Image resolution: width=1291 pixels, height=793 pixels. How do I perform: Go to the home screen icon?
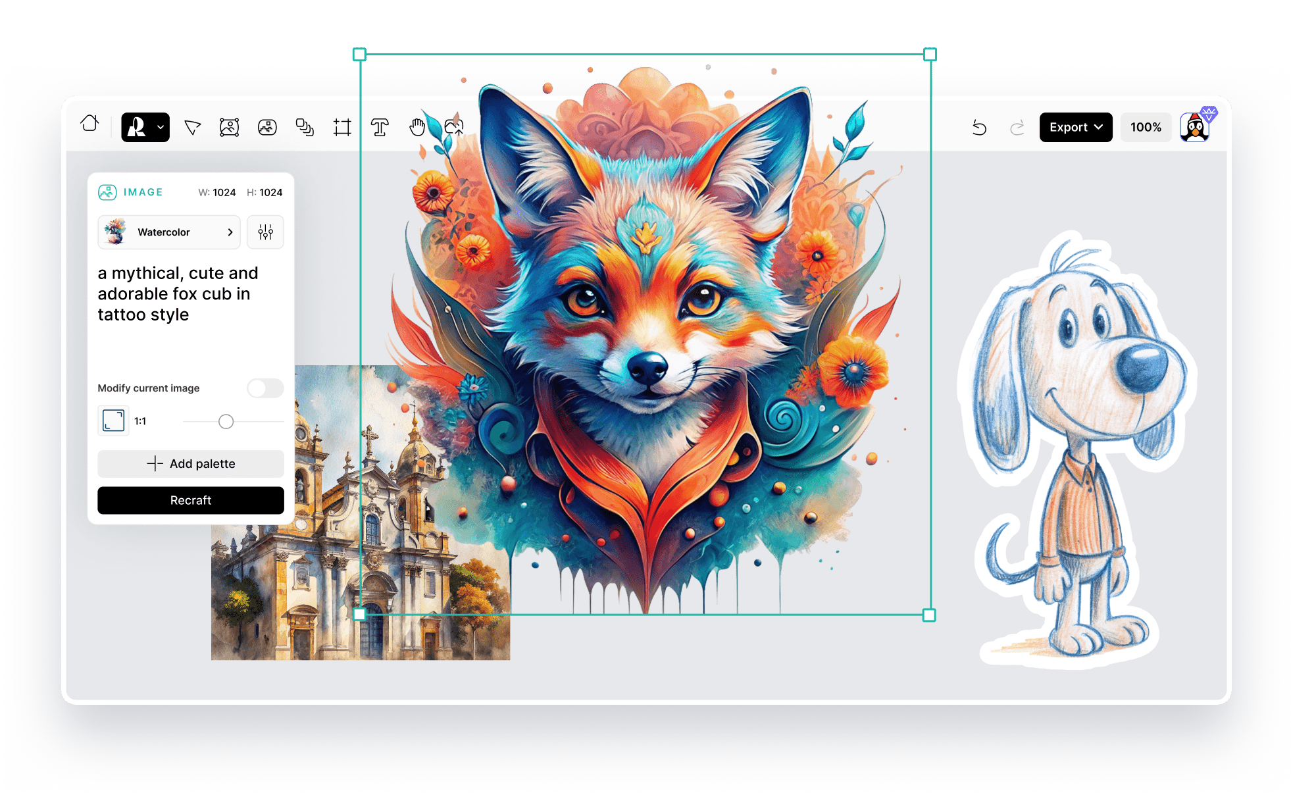[90, 124]
